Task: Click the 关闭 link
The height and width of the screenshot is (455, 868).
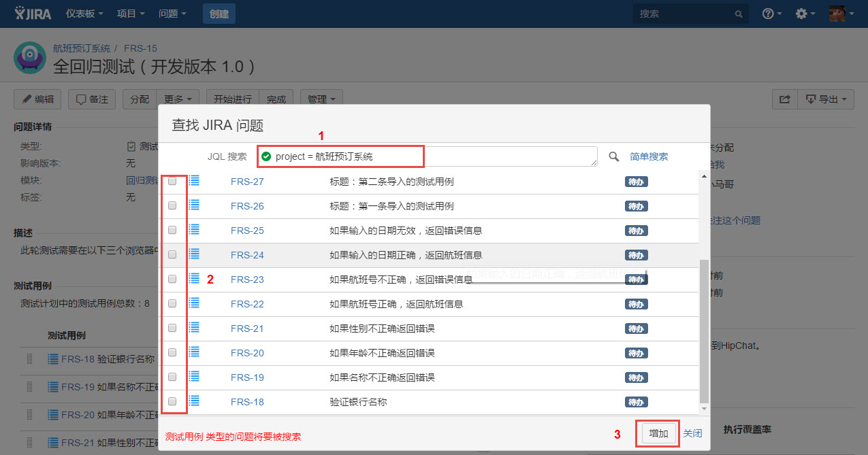Action: coord(692,433)
